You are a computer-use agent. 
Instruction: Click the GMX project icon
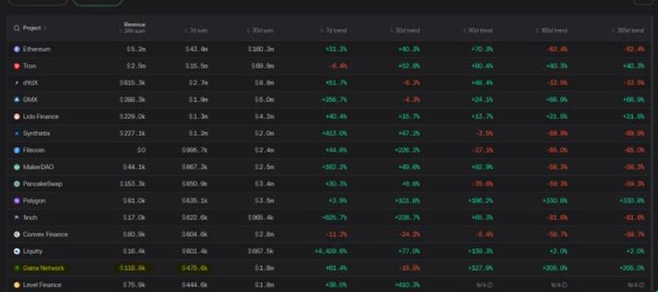click(17, 100)
